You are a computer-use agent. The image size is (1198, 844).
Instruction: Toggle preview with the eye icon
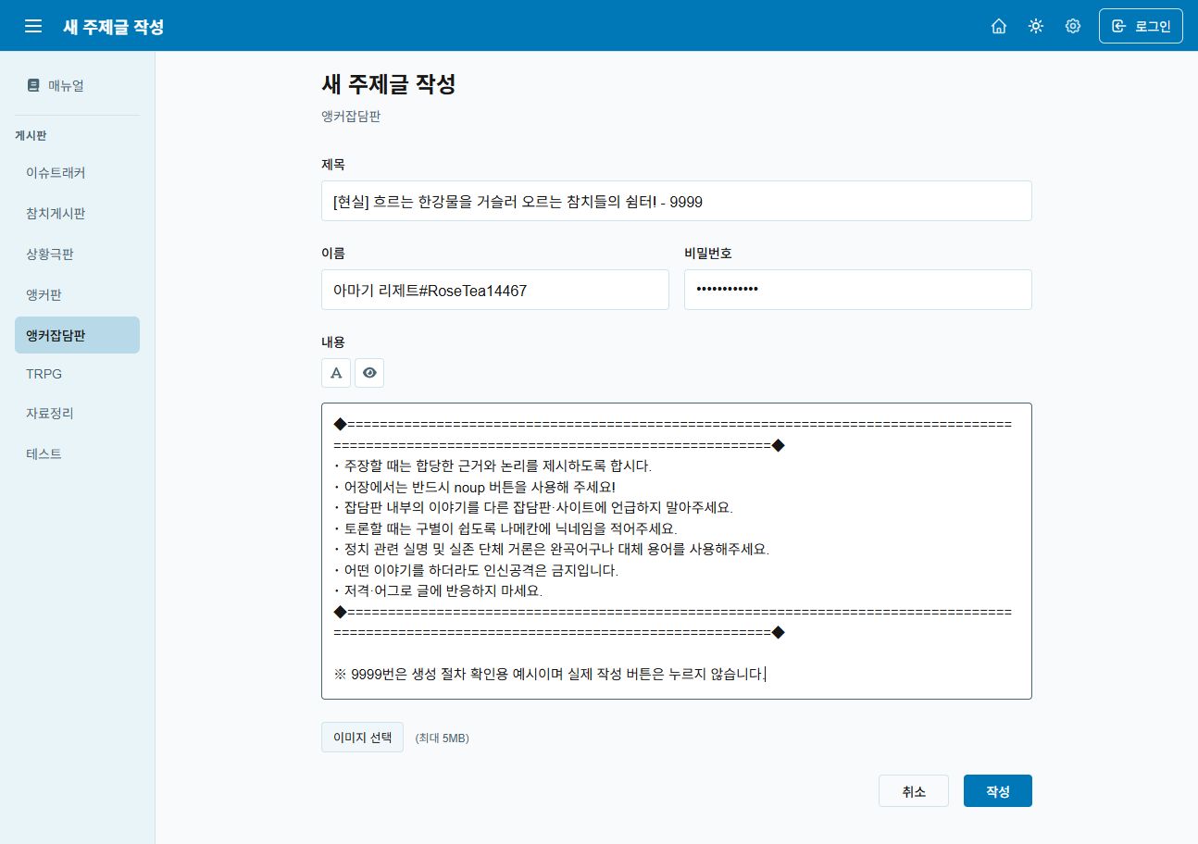(369, 373)
